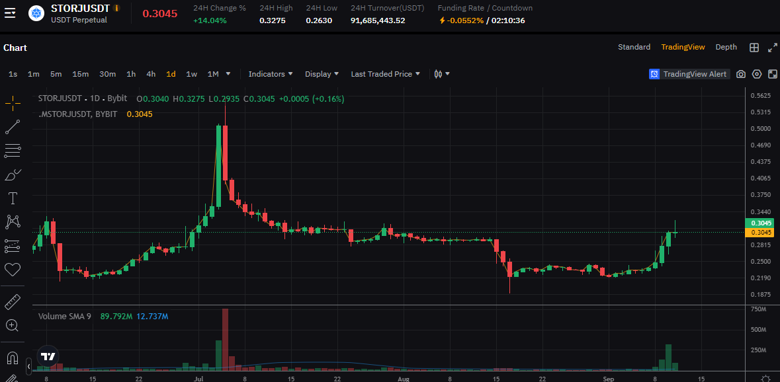Click the 89.792M volume value

point(116,316)
